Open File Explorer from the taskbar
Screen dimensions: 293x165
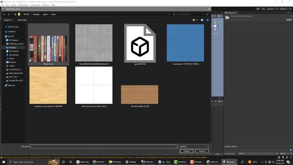[x=116, y=162]
